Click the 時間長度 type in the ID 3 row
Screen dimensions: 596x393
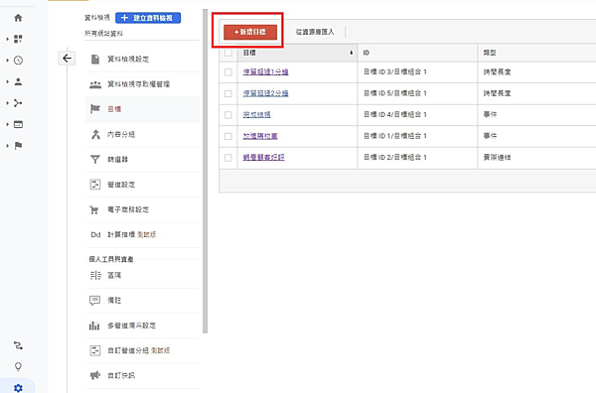tap(497, 71)
